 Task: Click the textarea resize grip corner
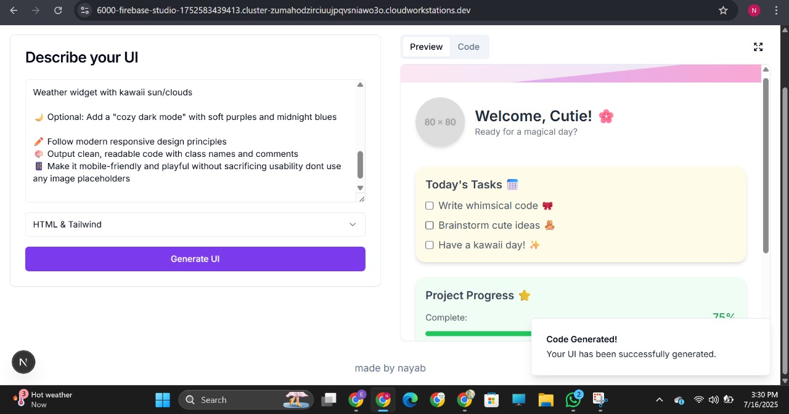361,198
